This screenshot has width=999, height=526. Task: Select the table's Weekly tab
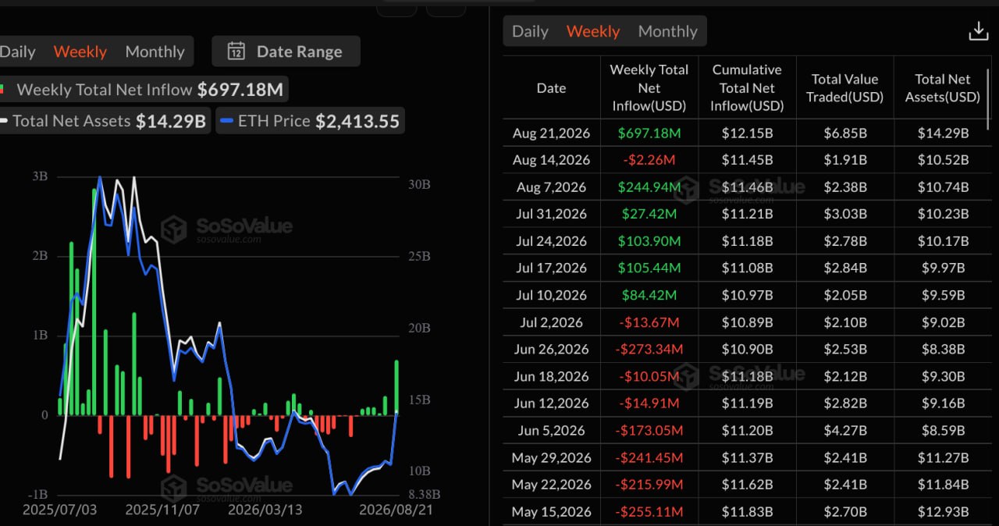click(x=593, y=31)
